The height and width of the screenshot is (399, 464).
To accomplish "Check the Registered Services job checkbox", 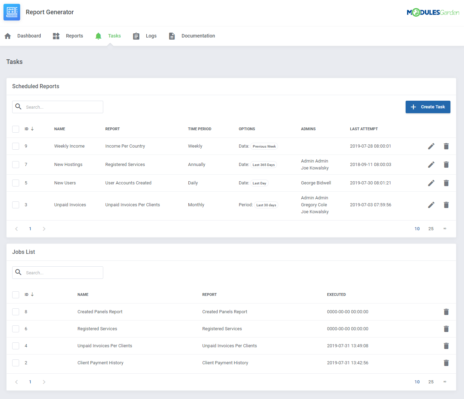I will point(15,329).
